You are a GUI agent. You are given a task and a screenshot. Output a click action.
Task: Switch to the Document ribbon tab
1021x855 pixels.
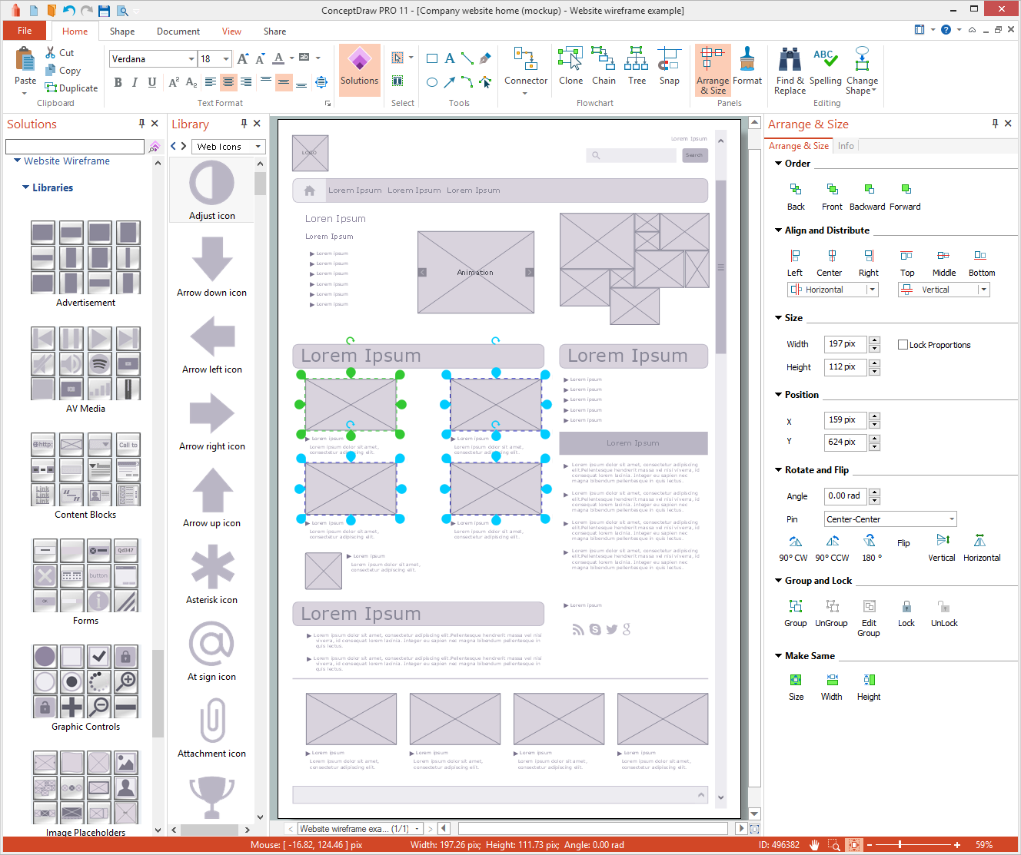tap(178, 31)
